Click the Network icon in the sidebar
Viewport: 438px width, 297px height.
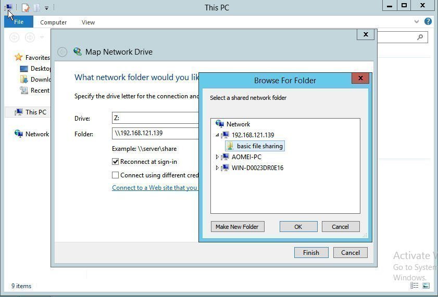click(19, 134)
